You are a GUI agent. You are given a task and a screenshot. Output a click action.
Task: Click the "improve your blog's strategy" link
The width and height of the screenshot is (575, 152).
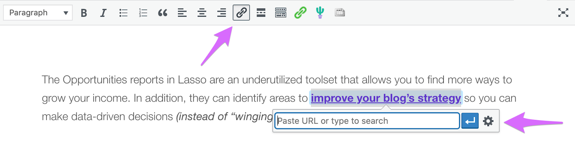386,98
